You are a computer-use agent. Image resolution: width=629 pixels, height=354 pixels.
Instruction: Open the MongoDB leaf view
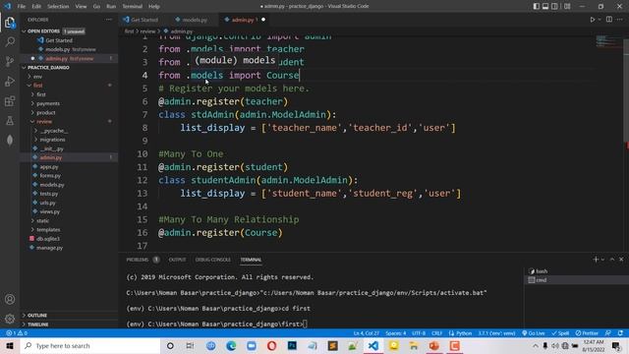10,140
